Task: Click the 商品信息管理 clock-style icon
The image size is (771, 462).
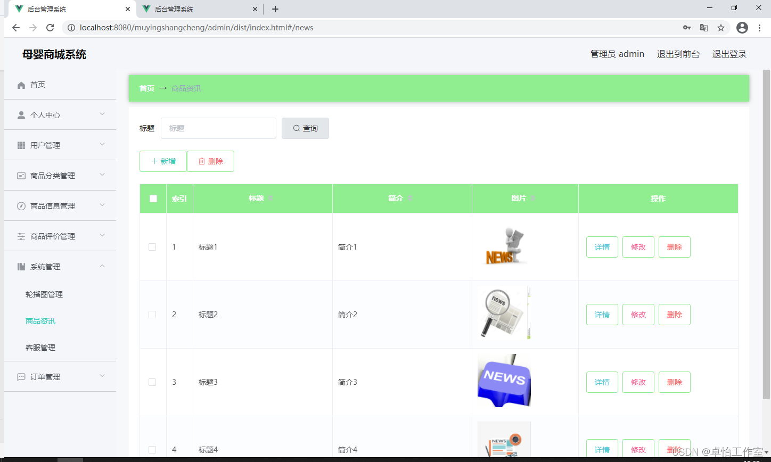Action: tap(21, 205)
